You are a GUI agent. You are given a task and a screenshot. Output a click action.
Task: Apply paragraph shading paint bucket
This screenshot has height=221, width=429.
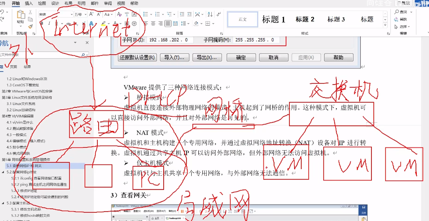pos(196,24)
